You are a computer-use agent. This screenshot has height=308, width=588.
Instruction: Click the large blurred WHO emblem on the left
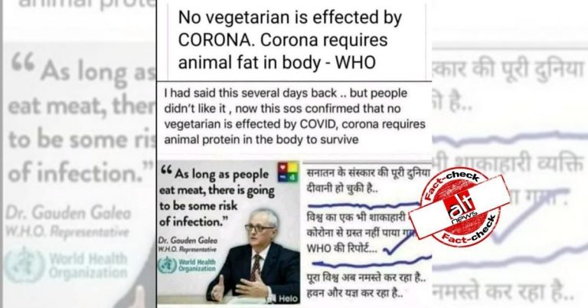[24, 265]
